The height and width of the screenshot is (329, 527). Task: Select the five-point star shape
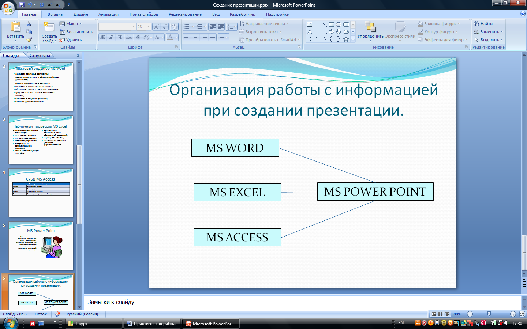[346, 39]
